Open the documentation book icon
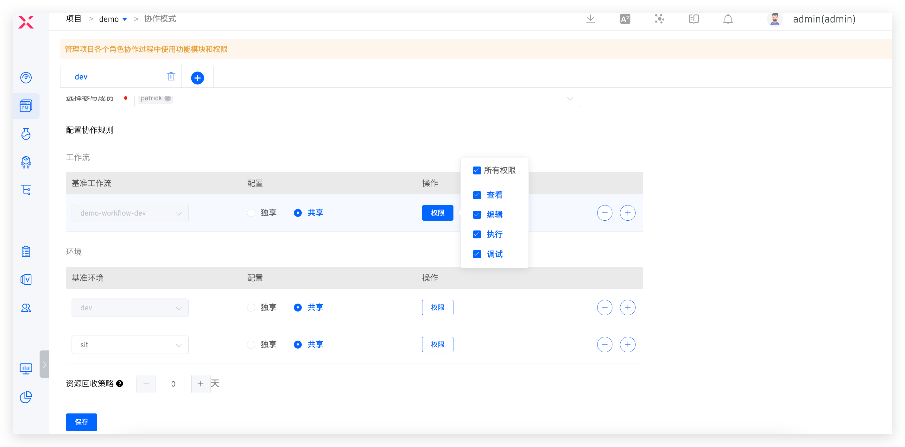This screenshot has width=905, height=447. (x=693, y=19)
